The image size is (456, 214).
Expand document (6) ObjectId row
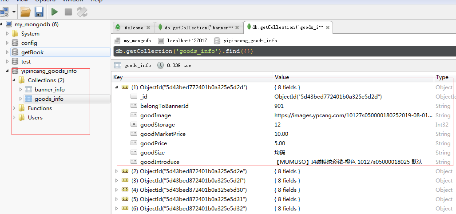(117, 208)
